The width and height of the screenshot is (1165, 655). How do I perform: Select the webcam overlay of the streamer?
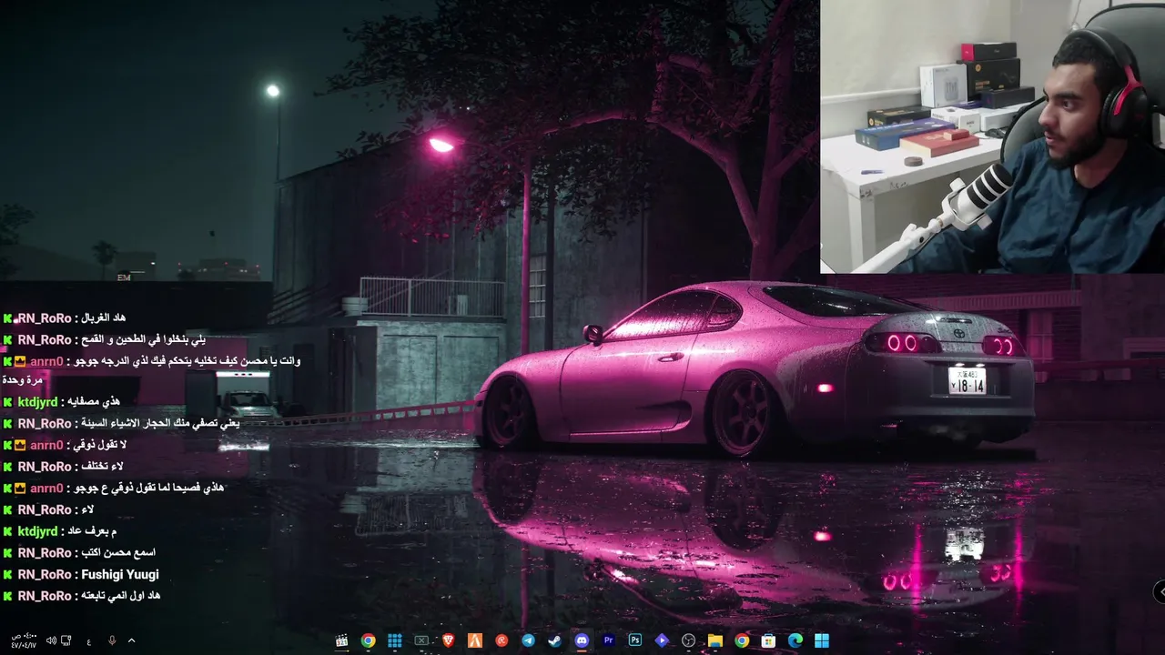(x=992, y=136)
